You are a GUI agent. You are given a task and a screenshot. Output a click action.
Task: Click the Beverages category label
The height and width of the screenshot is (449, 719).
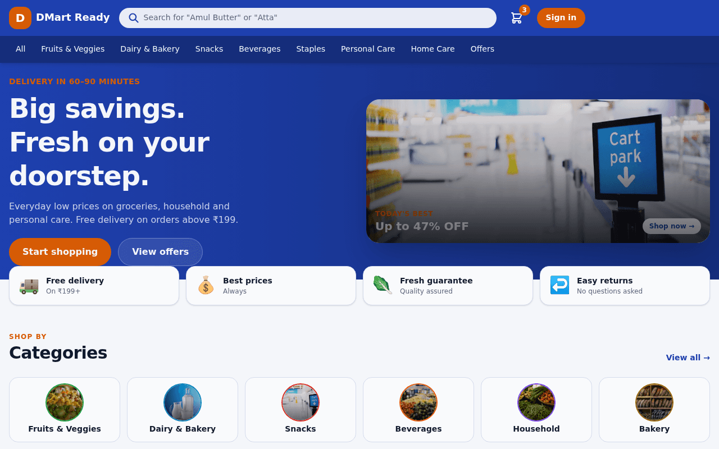(x=418, y=429)
